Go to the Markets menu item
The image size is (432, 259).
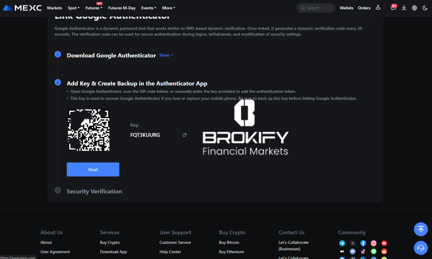pos(54,8)
